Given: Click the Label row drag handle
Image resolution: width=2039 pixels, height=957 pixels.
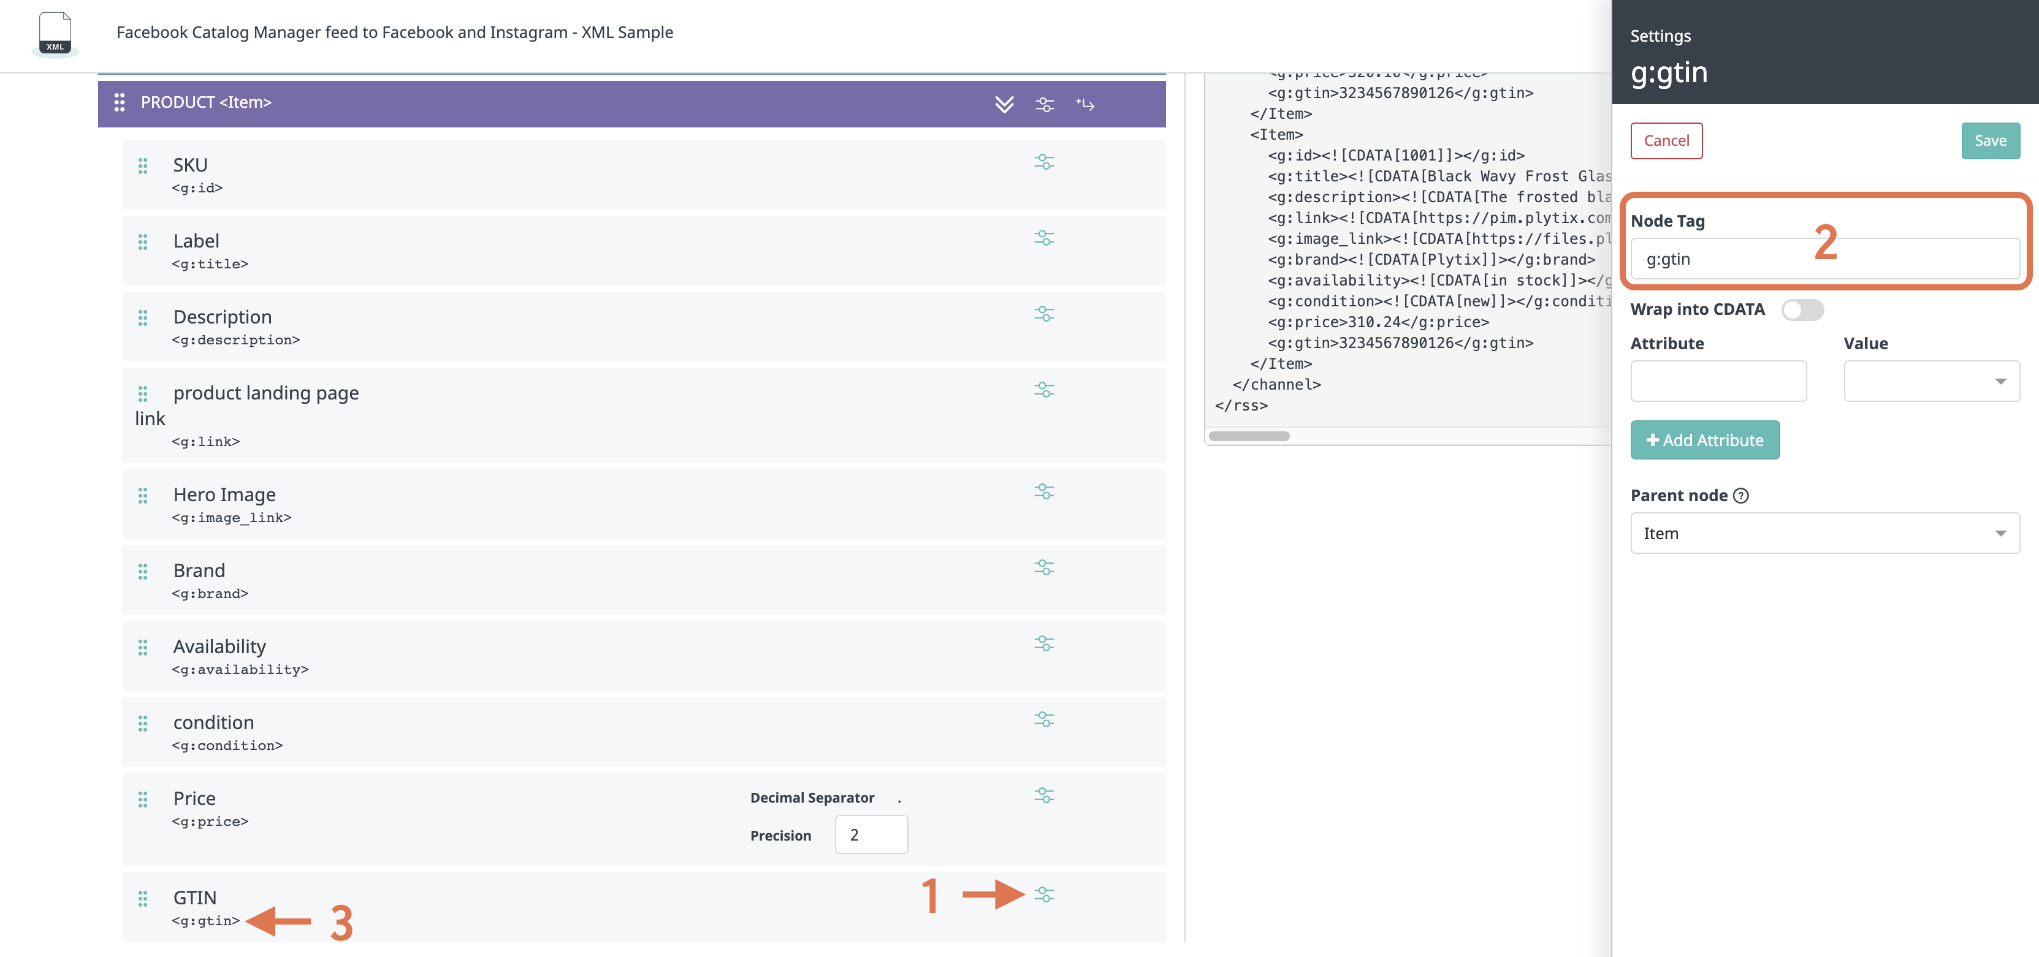Looking at the screenshot, I should (x=142, y=241).
